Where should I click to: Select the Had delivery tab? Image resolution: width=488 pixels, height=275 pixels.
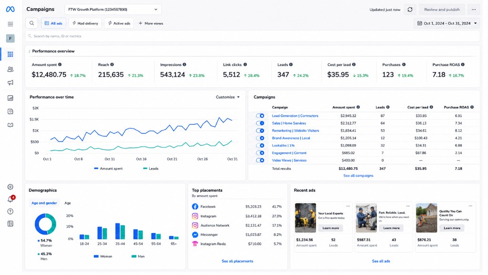coord(85,23)
